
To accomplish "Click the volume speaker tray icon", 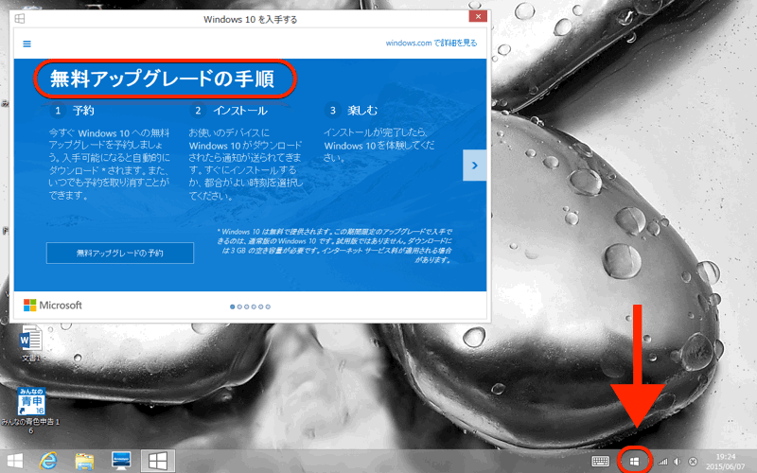I will (678, 461).
